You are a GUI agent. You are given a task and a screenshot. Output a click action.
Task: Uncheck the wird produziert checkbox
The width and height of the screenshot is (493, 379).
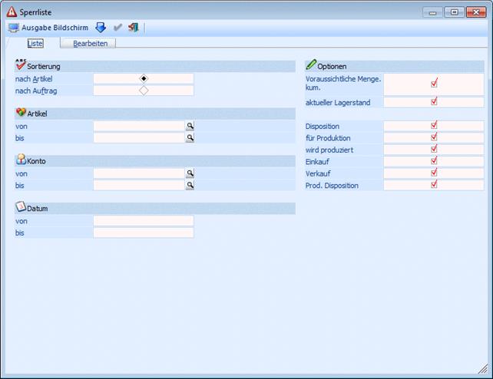pos(434,149)
